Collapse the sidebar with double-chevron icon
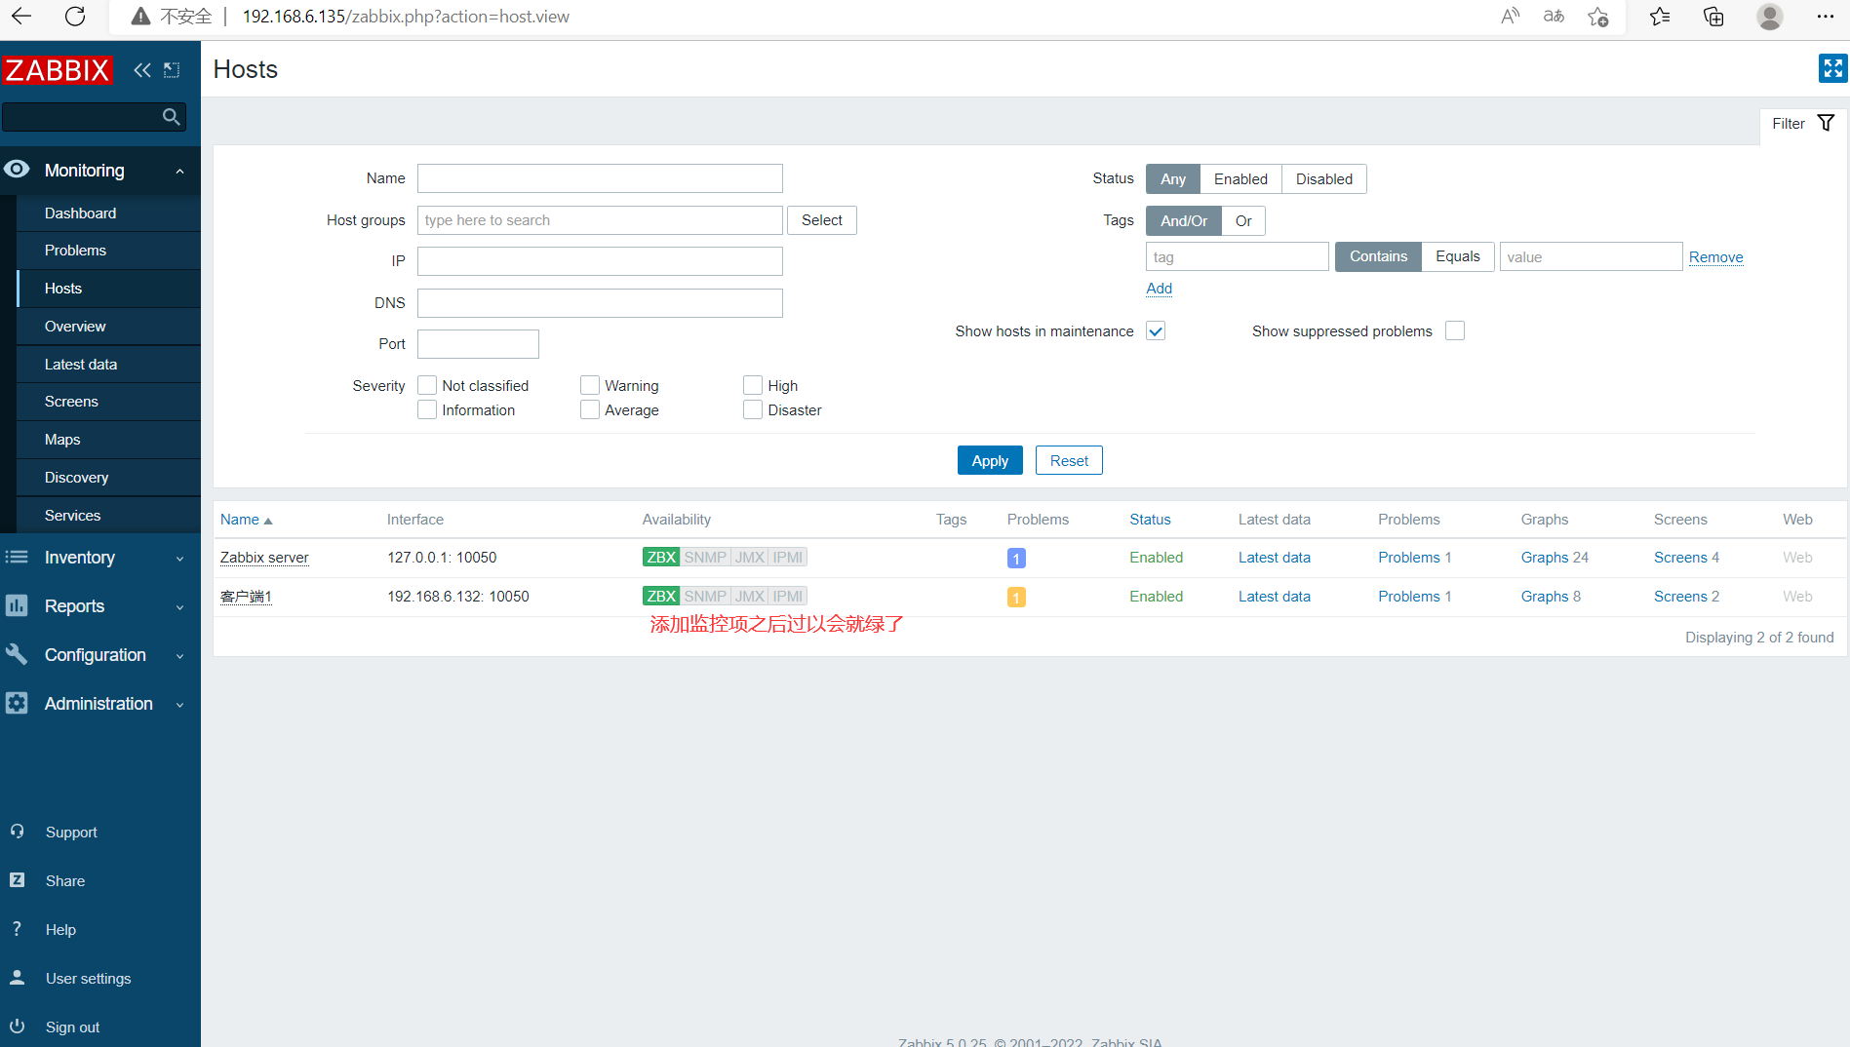The width and height of the screenshot is (1850, 1047). click(142, 70)
